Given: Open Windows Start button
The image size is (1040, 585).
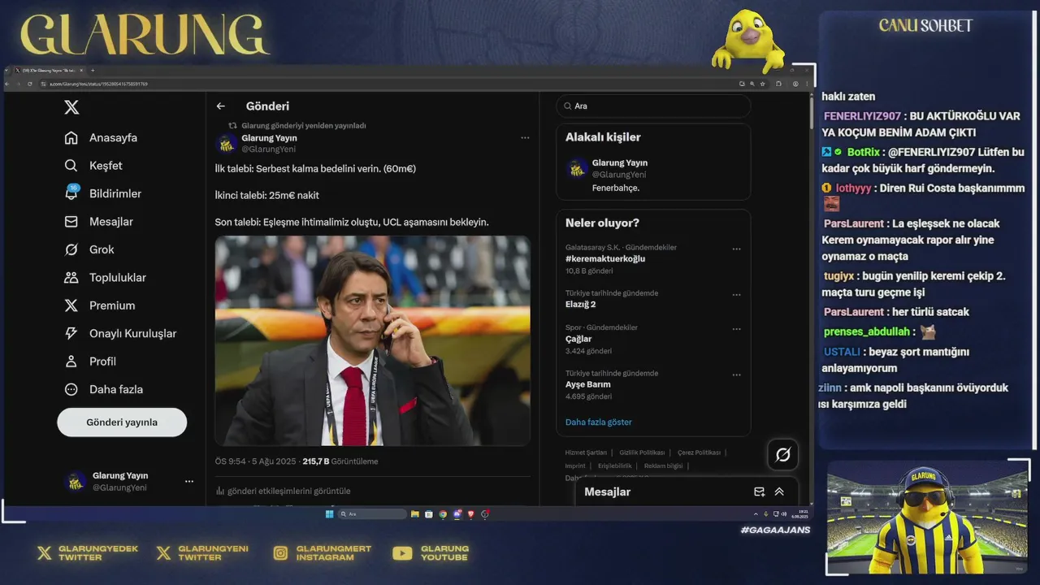Looking at the screenshot, I should [329, 513].
